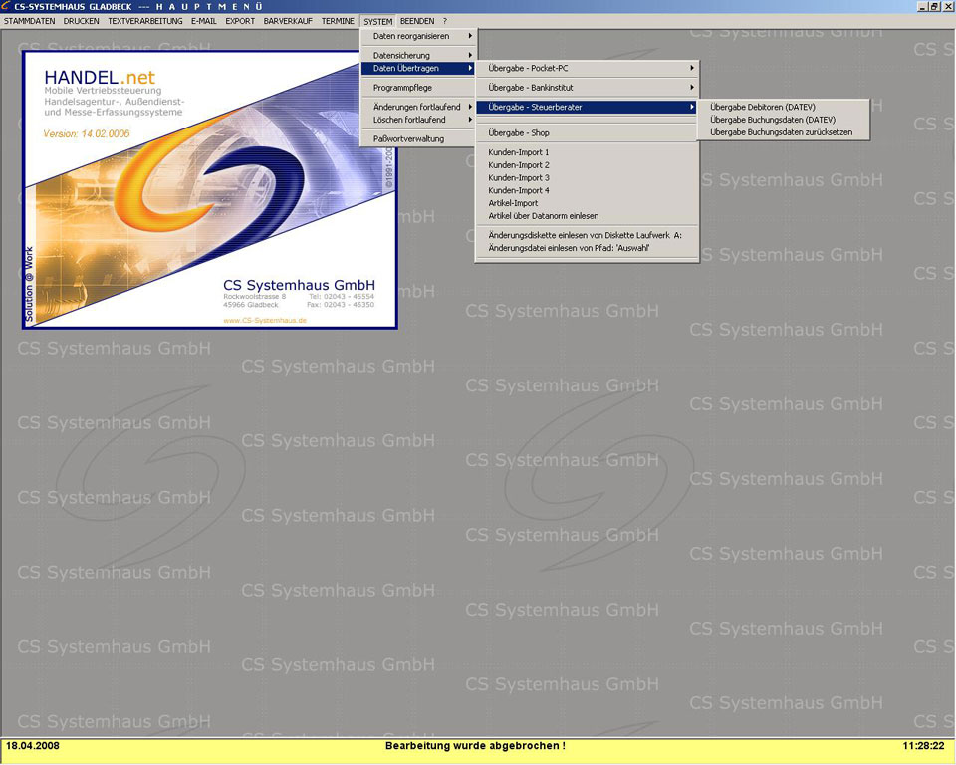956x765 pixels.
Task: Click the www.CS-Systemhaus.de link
Action: pos(264,320)
